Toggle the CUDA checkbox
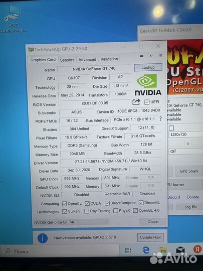Screen dimensions: 203x271 coord(87,203)
